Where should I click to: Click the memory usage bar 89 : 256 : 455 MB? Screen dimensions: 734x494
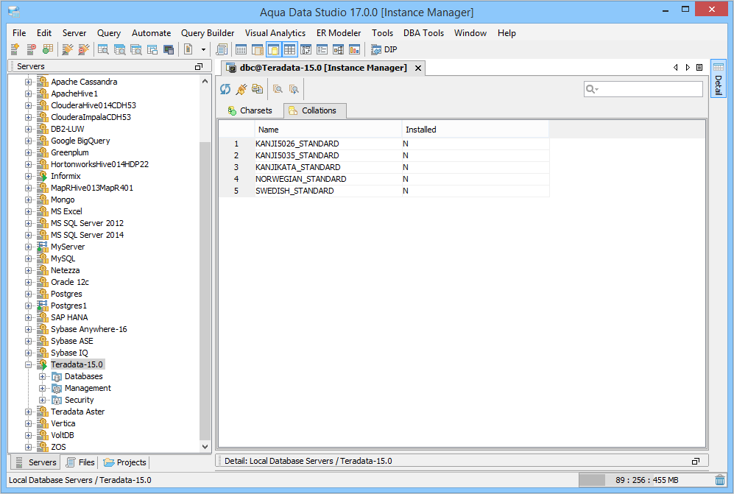[x=645, y=480]
